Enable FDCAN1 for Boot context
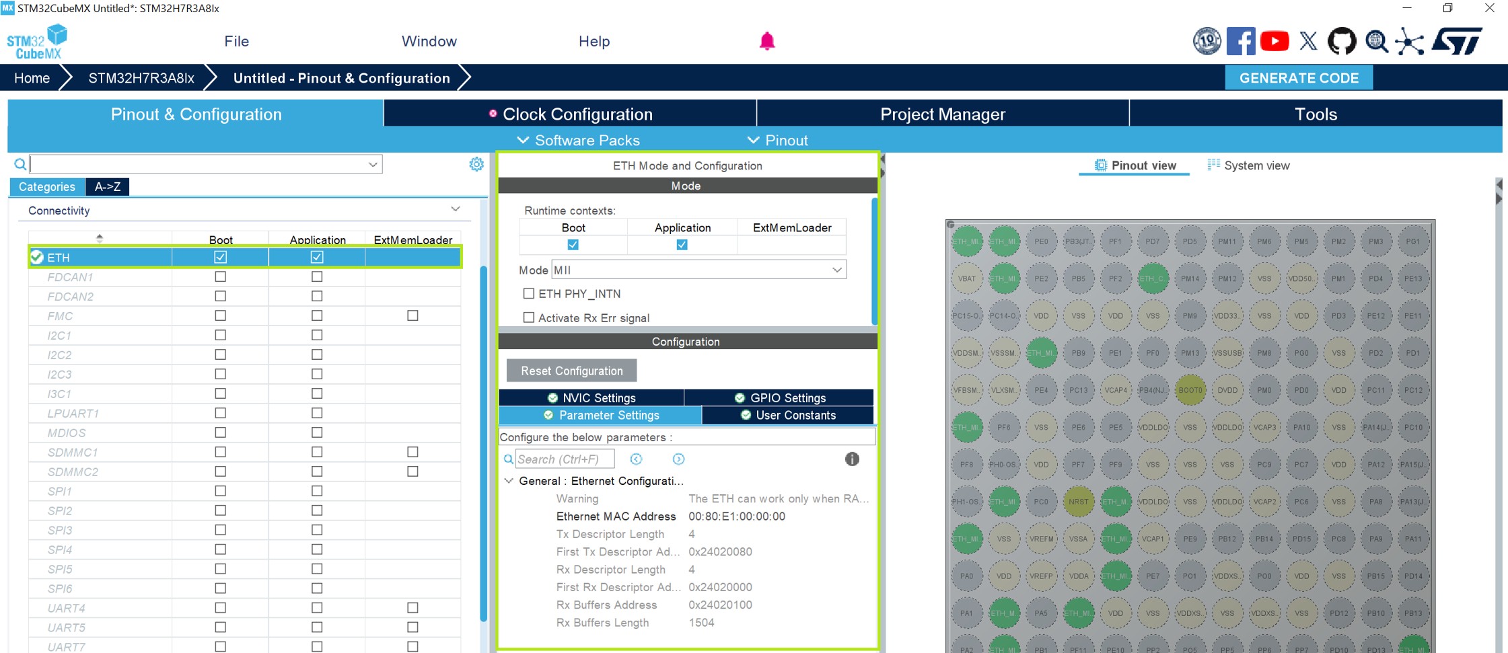Image resolution: width=1508 pixels, height=653 pixels. 220,276
